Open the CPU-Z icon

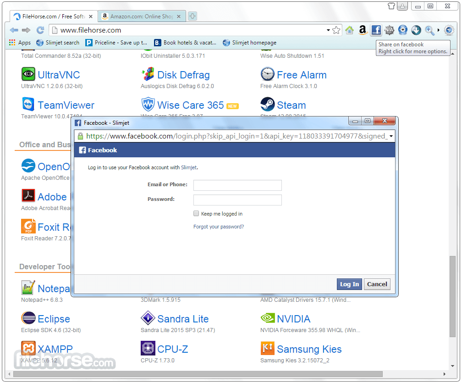(x=148, y=348)
